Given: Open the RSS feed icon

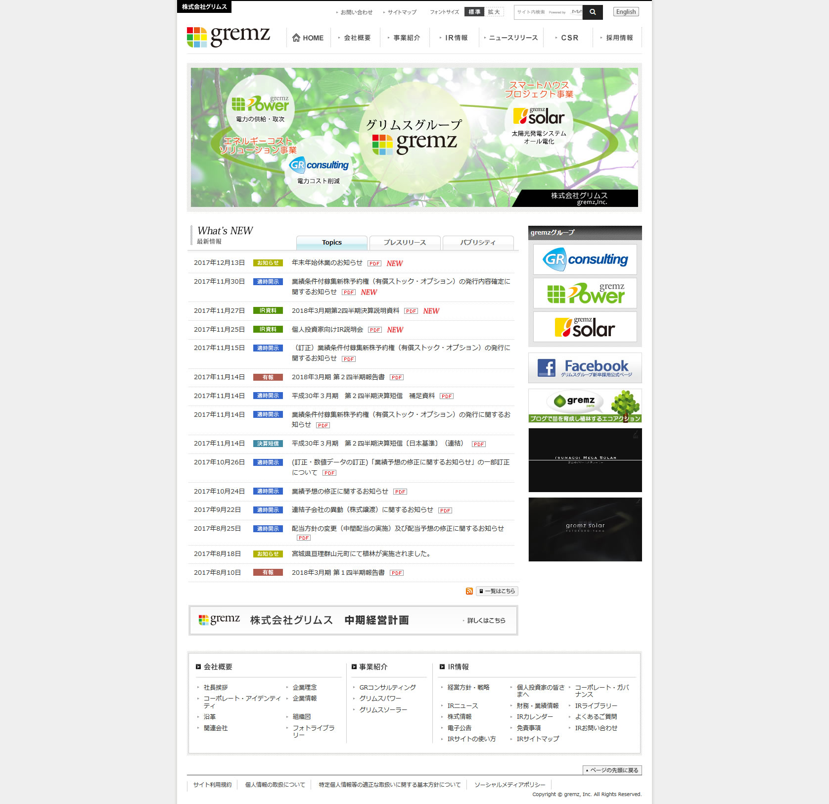Looking at the screenshot, I should coord(469,591).
